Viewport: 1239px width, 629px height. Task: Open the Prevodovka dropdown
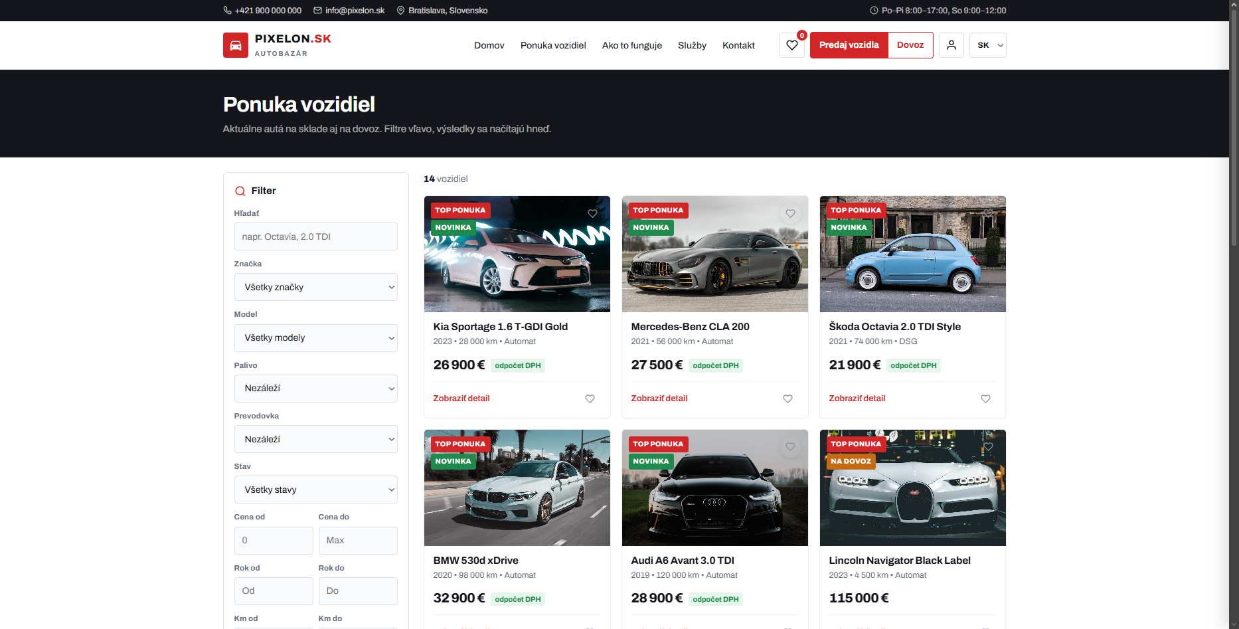(316, 439)
